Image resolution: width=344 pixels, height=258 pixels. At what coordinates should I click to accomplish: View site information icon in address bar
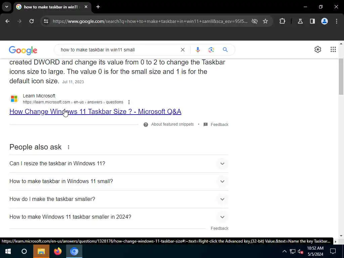46,21
